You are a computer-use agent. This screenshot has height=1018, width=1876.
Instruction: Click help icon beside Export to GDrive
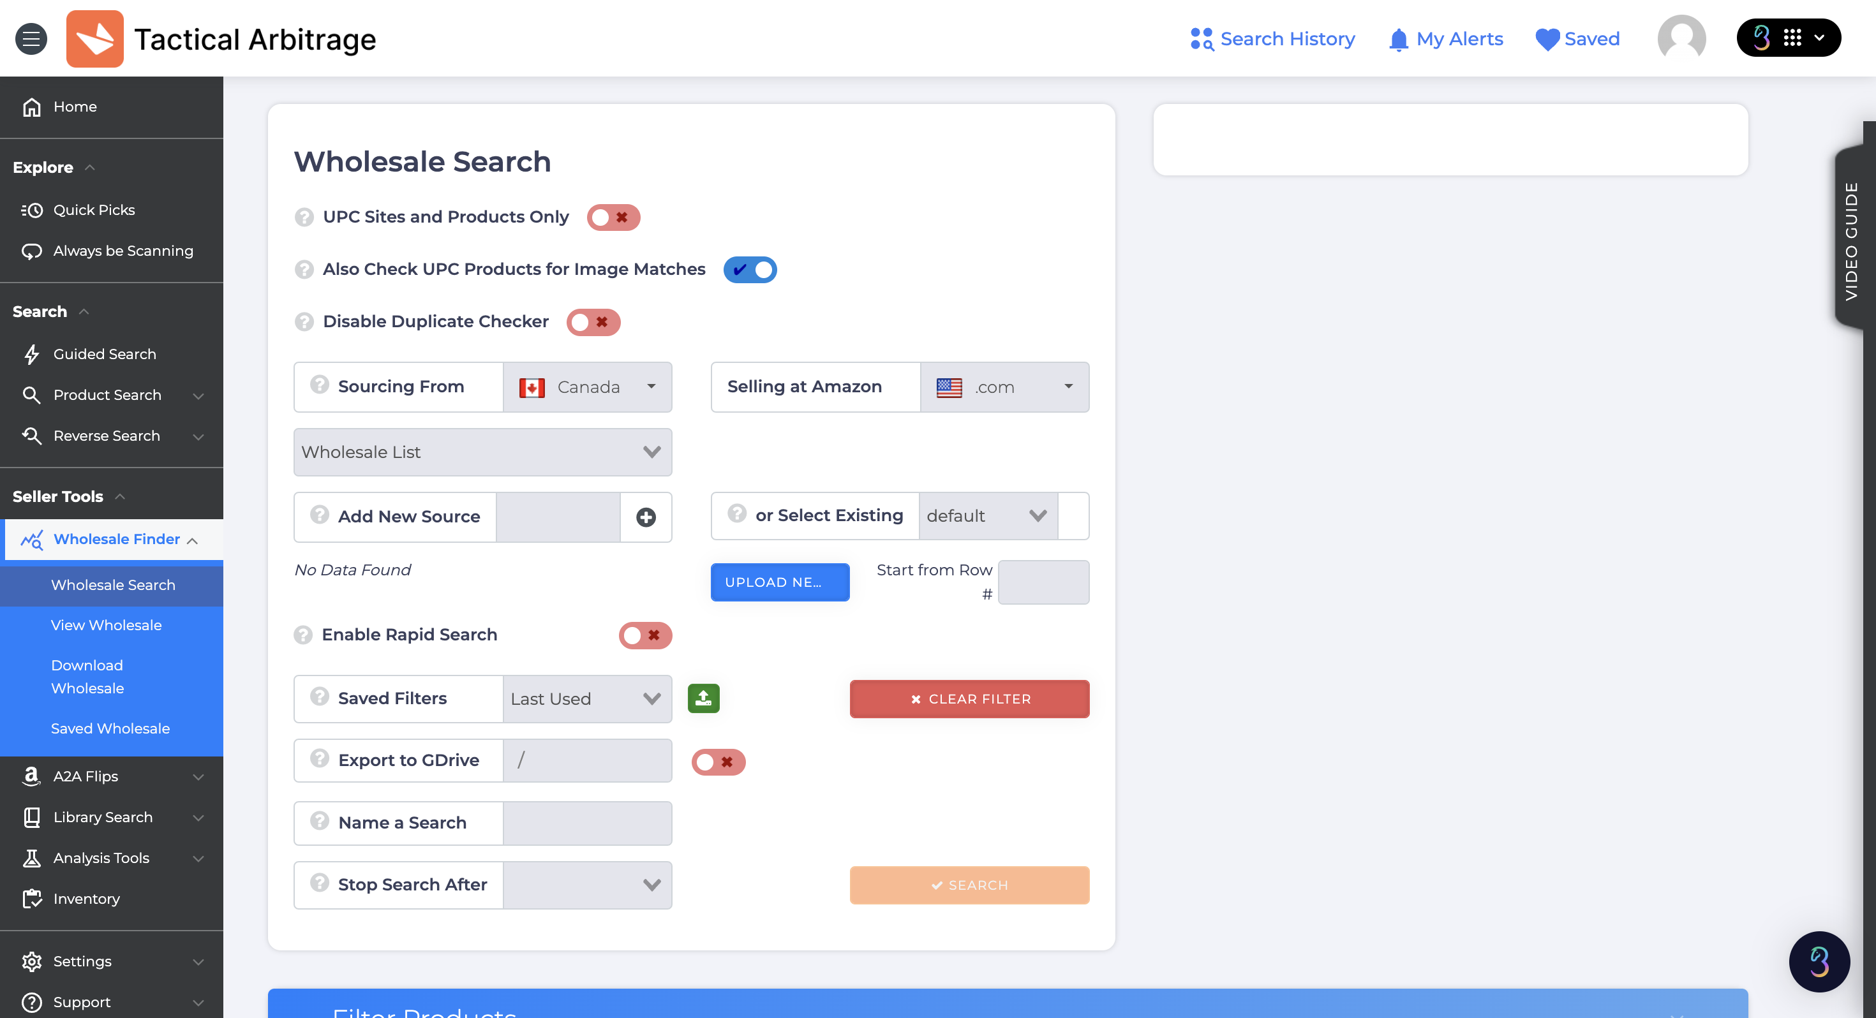click(319, 759)
